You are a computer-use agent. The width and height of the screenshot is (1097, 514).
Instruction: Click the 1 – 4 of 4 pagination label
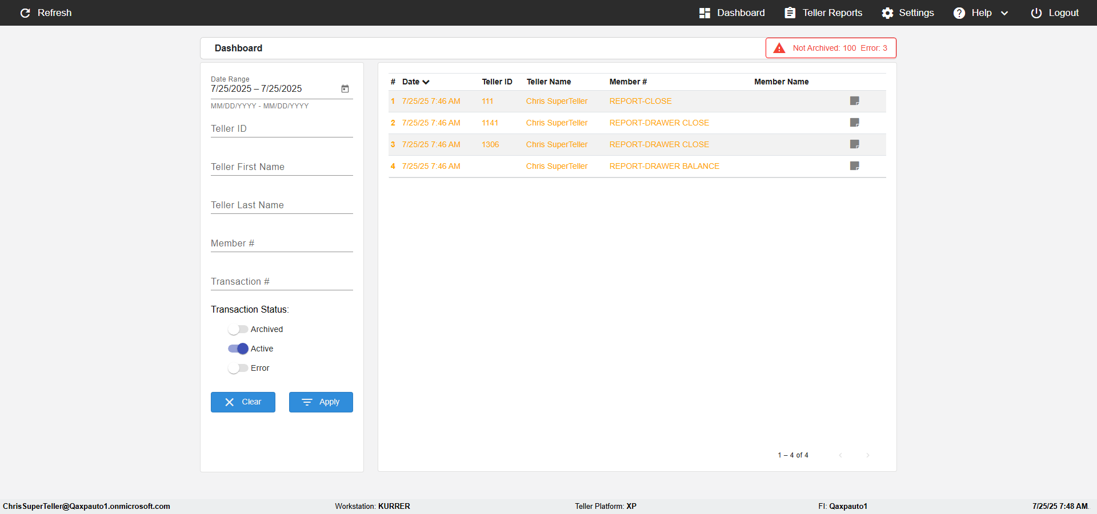(793, 455)
